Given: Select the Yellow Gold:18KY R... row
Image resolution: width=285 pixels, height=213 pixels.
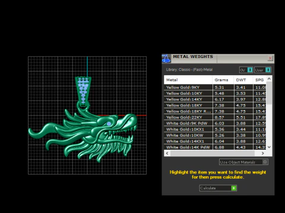Looking at the screenshot, I should coord(215,111).
